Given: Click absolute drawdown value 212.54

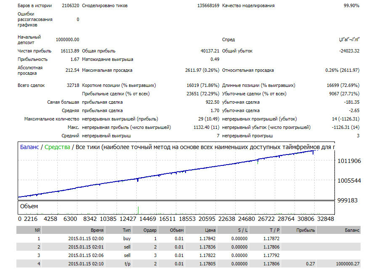Looking at the screenshot, I should tap(72, 70).
